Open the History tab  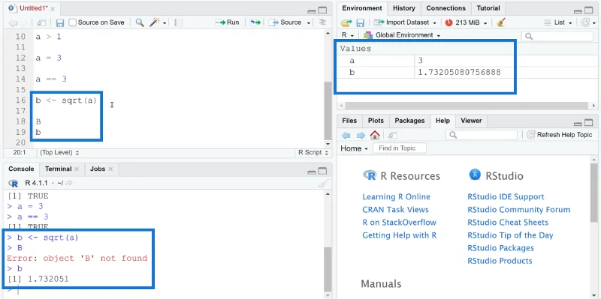(403, 8)
